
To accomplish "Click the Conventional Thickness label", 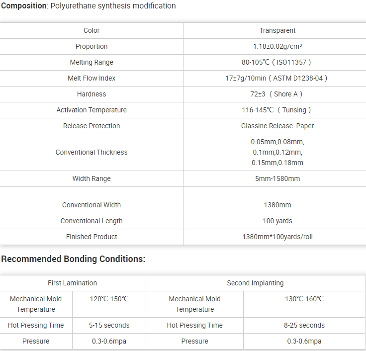I will point(91,153).
